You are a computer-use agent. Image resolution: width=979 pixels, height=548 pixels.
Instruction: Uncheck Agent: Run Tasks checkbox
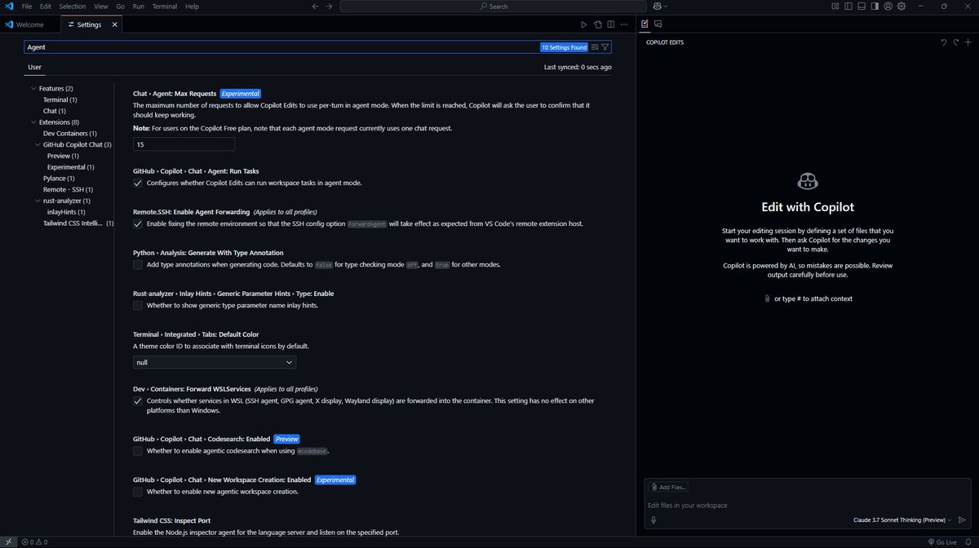click(x=138, y=183)
